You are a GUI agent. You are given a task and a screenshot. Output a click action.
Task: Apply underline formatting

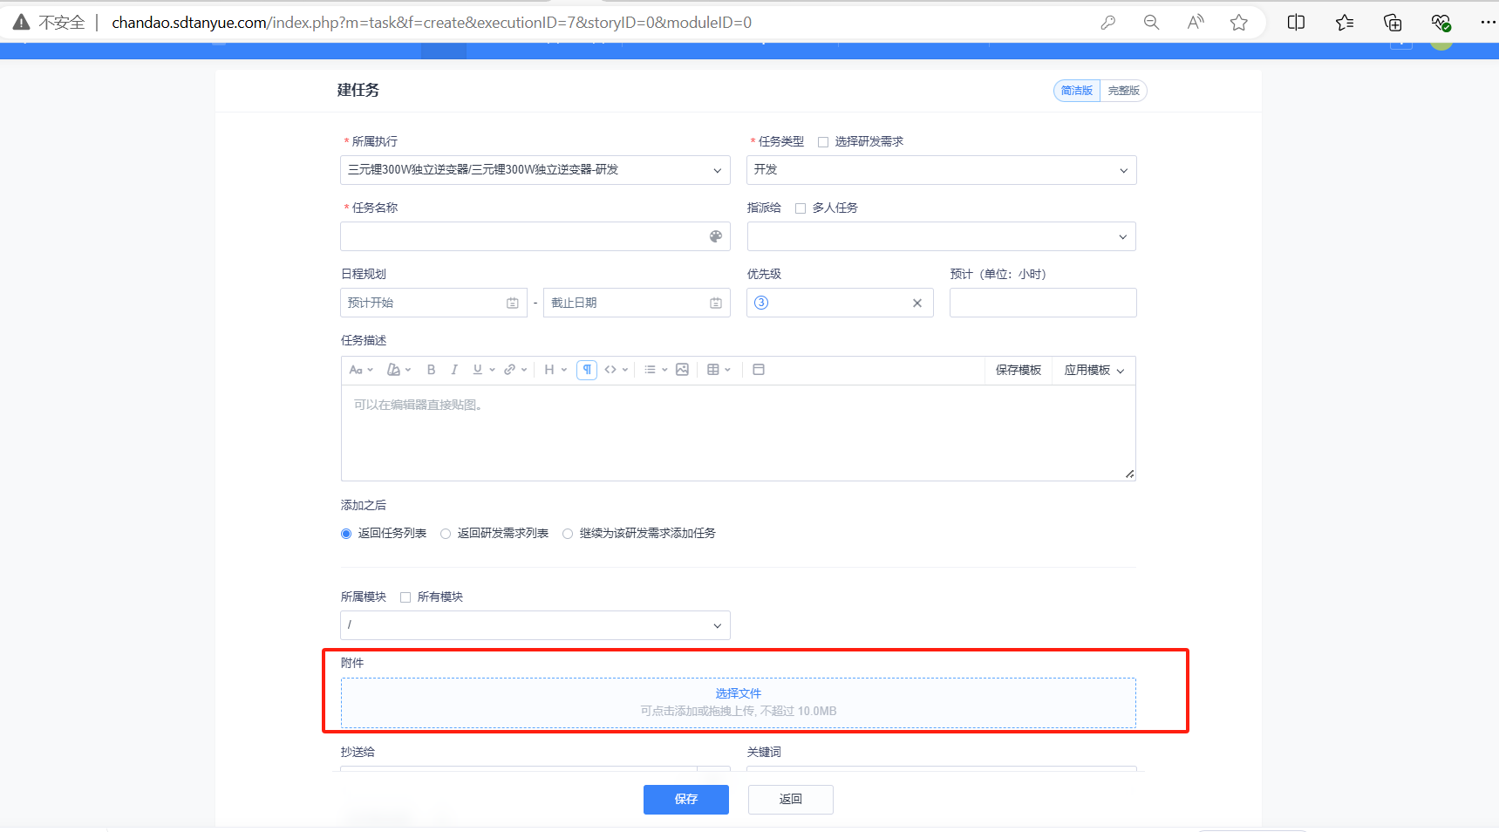[x=483, y=370]
